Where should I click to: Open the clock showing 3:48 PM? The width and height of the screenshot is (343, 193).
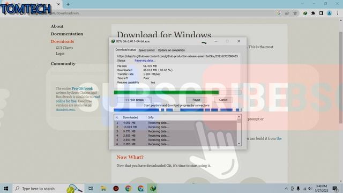(322, 188)
